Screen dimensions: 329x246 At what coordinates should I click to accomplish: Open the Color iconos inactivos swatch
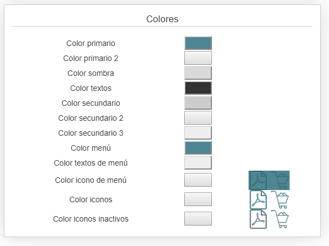198,218
